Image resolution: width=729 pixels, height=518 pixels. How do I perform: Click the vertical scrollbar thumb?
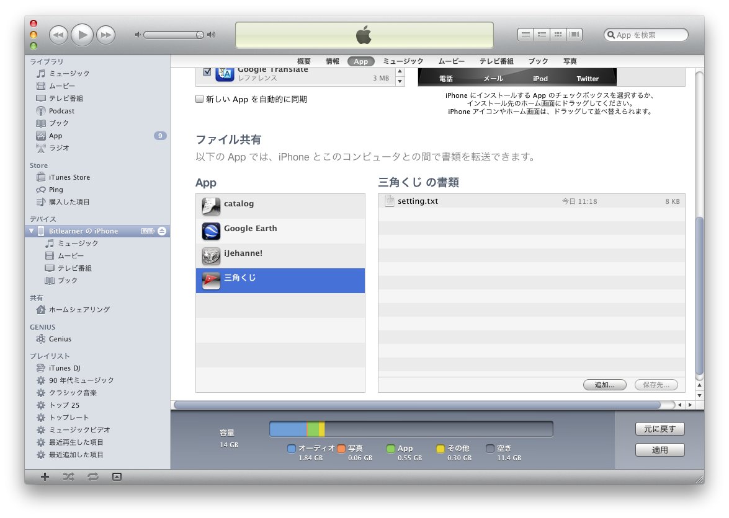pyautogui.click(x=699, y=296)
